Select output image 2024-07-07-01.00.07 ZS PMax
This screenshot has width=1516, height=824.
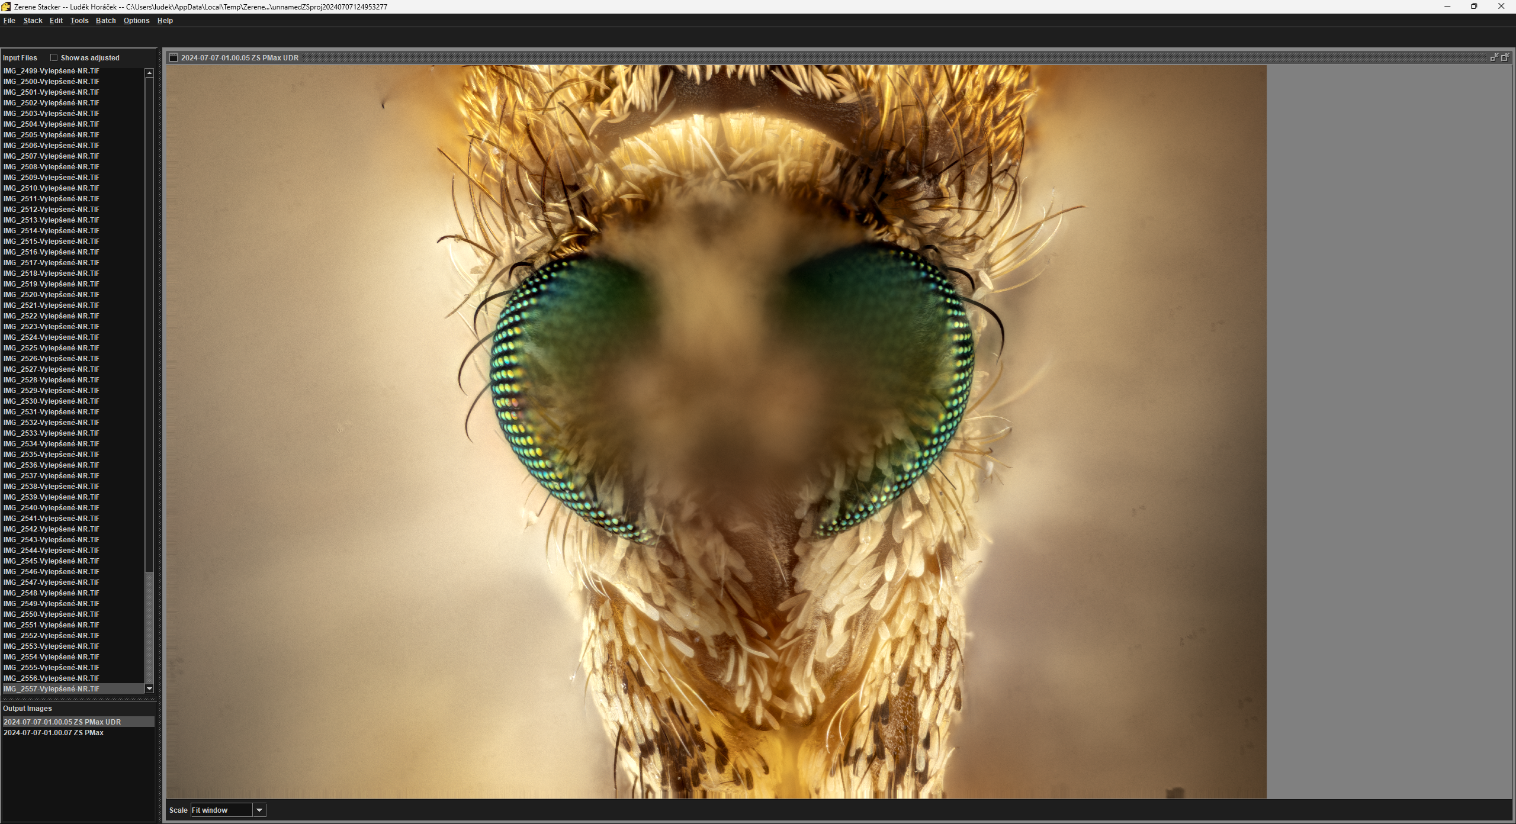pos(53,732)
